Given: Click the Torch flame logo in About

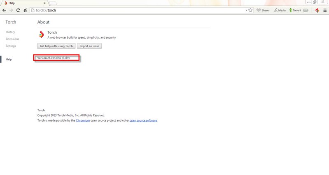Looking at the screenshot, I should click(41, 35).
